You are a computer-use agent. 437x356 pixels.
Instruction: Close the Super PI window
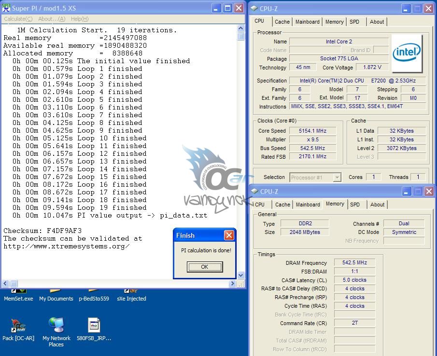point(239,8)
